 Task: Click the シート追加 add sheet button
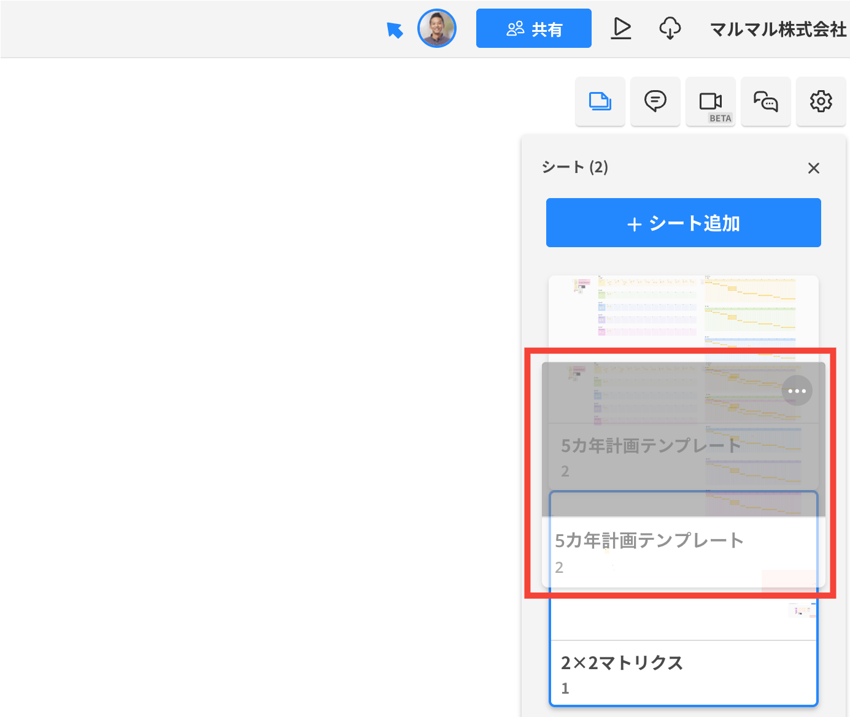click(684, 223)
